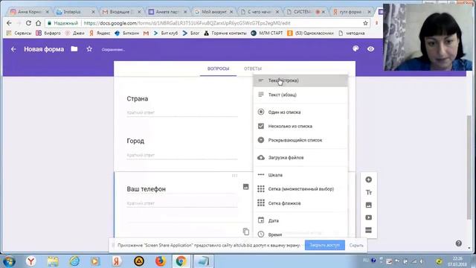The height and width of the screenshot is (268, 476).
Task: Click the page vertical scrollbar
Action: click(469, 167)
